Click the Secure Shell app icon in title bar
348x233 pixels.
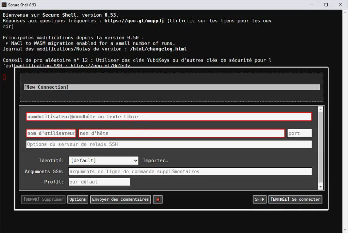coord(4,5)
